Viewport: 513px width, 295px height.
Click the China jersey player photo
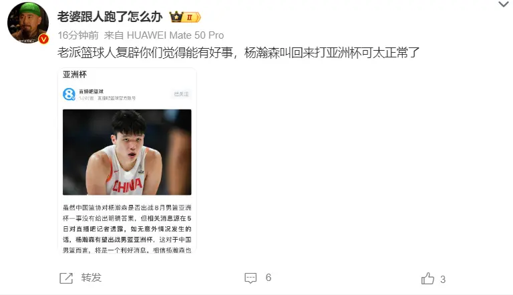click(127, 152)
